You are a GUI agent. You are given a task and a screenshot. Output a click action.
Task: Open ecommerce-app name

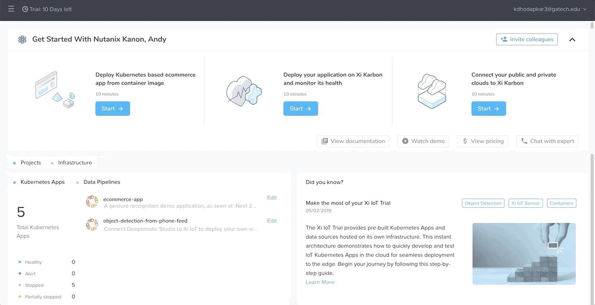click(123, 199)
